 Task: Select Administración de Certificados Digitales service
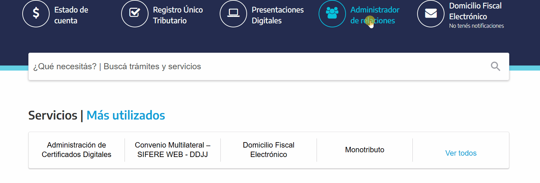(77, 150)
